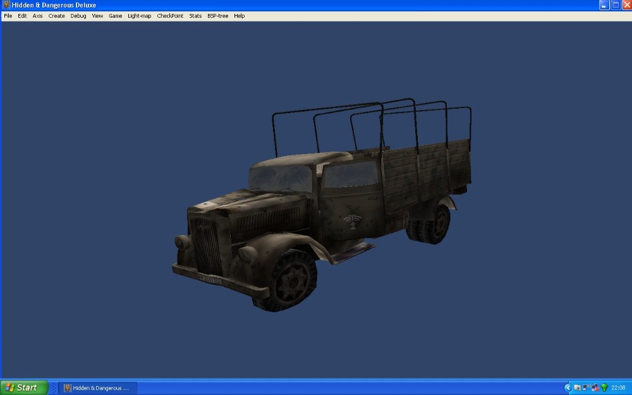Open the Debug menu
Viewport: 632px width, 395px height.
tap(78, 16)
